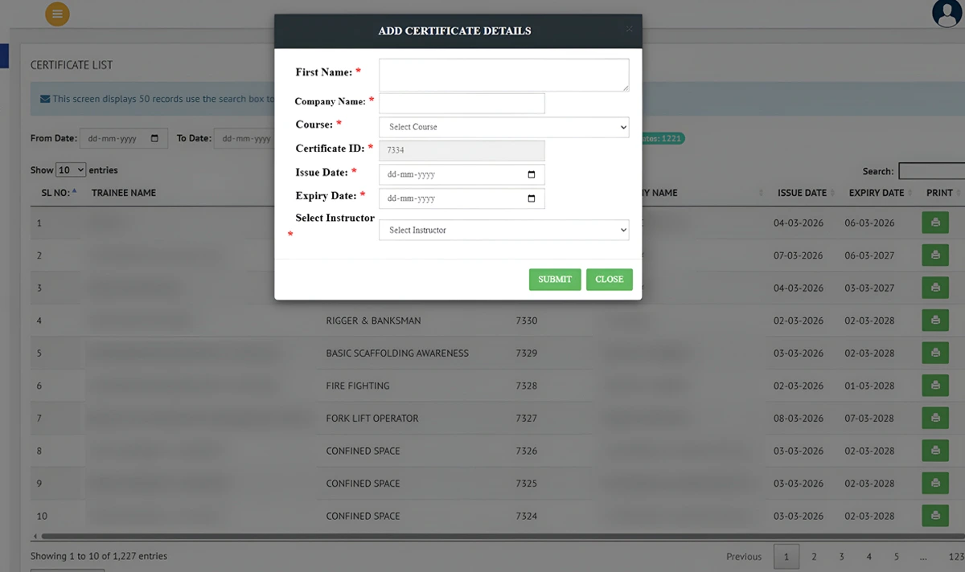
Task: Submit the certificate details form
Action: (x=554, y=279)
